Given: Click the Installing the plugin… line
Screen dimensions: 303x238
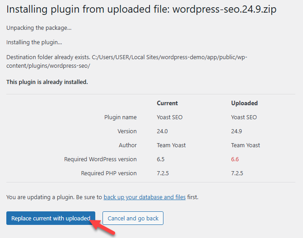Looking at the screenshot, I should point(34,42).
